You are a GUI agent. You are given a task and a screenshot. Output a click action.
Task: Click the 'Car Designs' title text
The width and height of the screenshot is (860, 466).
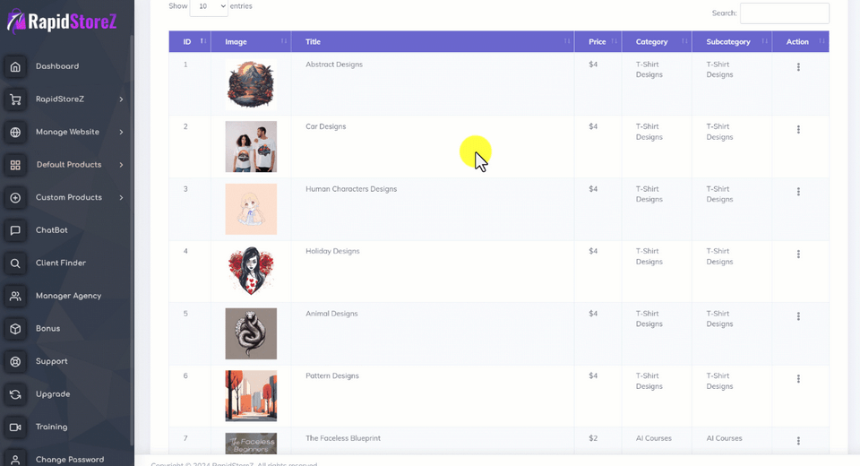click(326, 126)
